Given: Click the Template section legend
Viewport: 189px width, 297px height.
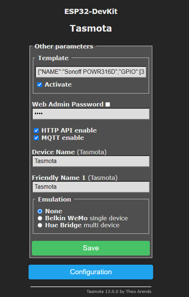Looking at the screenshot, I should pos(53,58).
